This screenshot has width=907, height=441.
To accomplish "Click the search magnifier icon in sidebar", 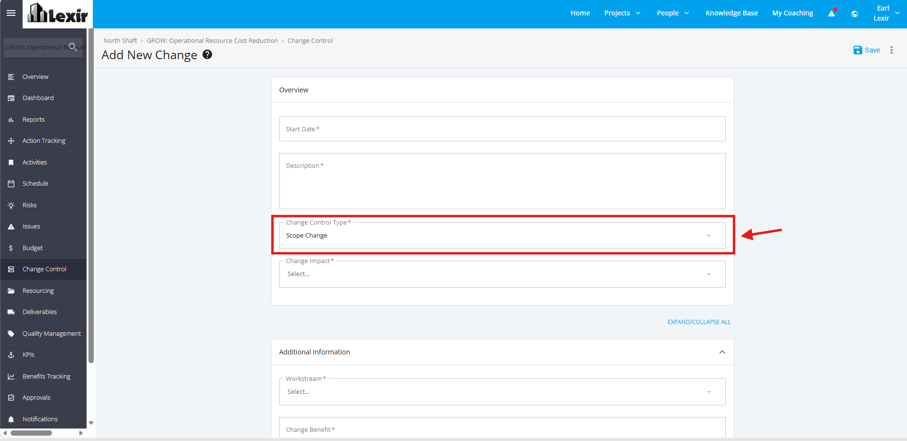I will pyautogui.click(x=73, y=47).
